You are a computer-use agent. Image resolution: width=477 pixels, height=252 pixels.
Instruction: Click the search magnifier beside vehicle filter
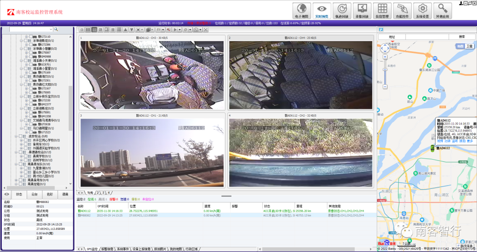56,30
